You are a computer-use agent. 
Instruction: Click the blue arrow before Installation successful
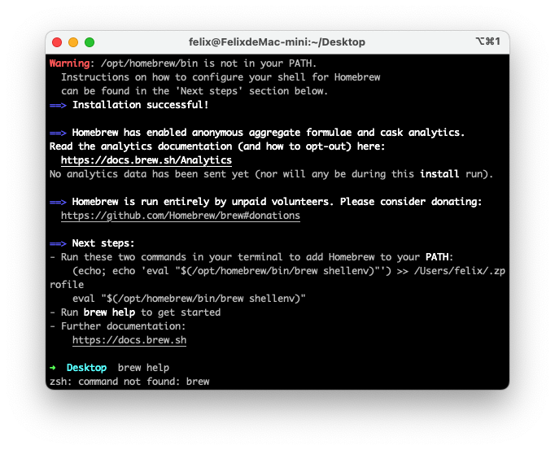(58, 105)
